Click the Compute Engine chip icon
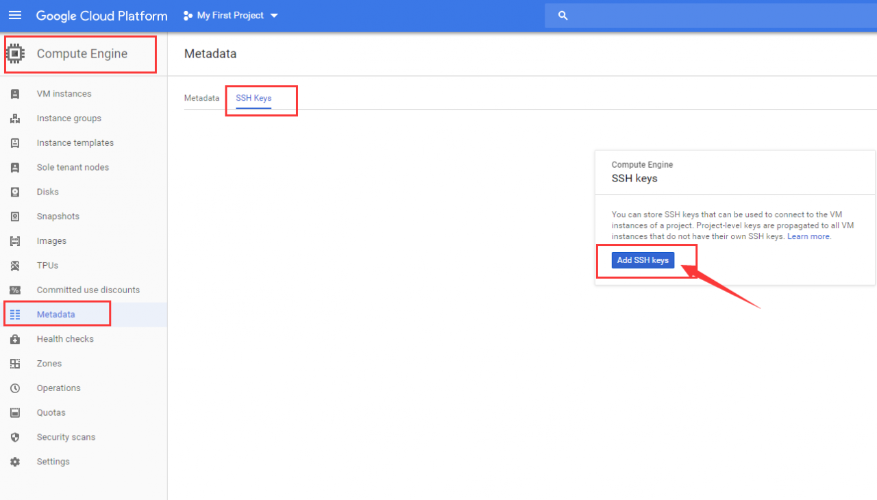This screenshot has width=877, height=500. pos(15,53)
